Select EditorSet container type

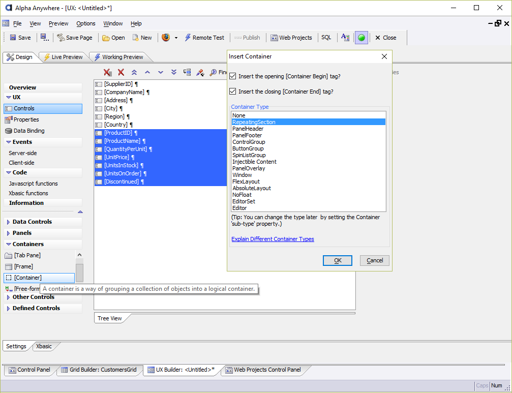point(309,201)
